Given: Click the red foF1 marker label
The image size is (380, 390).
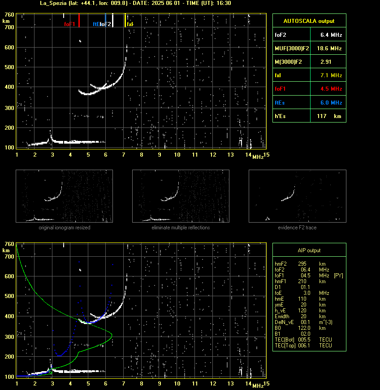Looking at the screenshot, I should pos(69,24).
